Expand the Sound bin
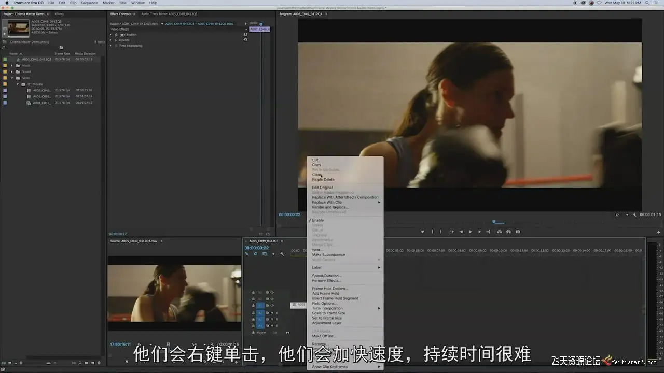 pos(12,71)
